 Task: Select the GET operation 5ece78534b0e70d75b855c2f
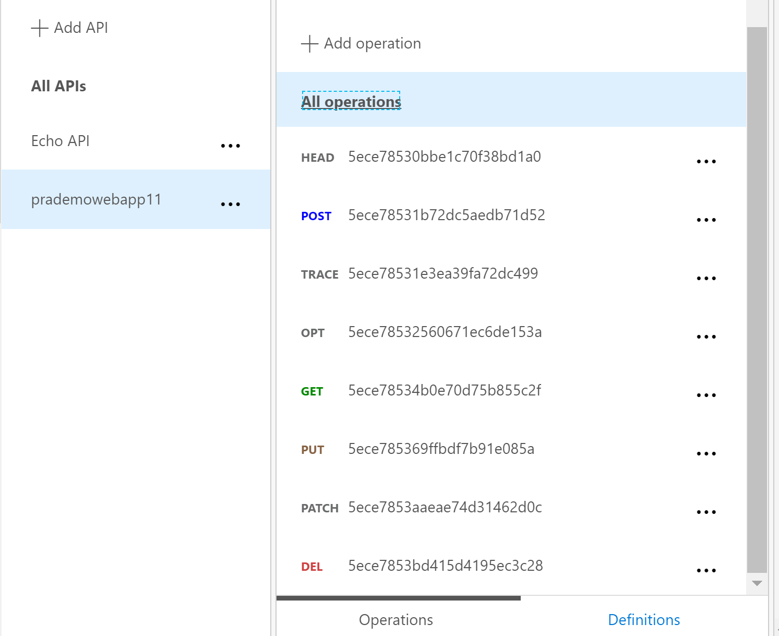point(445,390)
